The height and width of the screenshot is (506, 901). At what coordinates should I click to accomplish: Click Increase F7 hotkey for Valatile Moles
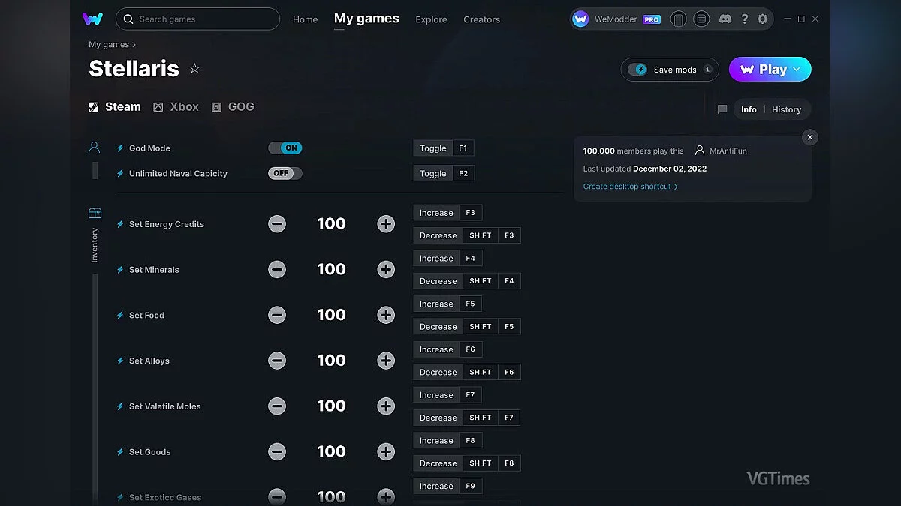coord(447,395)
